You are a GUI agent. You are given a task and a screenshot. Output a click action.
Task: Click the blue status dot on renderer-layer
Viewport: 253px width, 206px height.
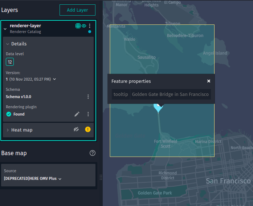click(x=90, y=32)
